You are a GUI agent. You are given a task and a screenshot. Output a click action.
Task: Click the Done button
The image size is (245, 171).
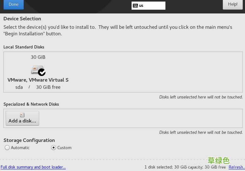(13, 4)
